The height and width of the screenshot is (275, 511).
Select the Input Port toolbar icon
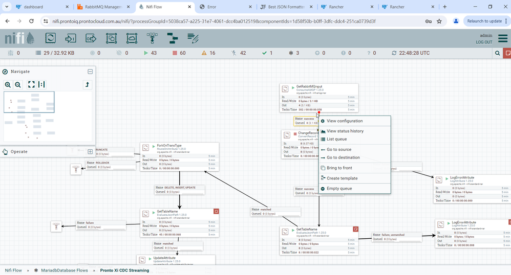pyautogui.click(x=70, y=38)
